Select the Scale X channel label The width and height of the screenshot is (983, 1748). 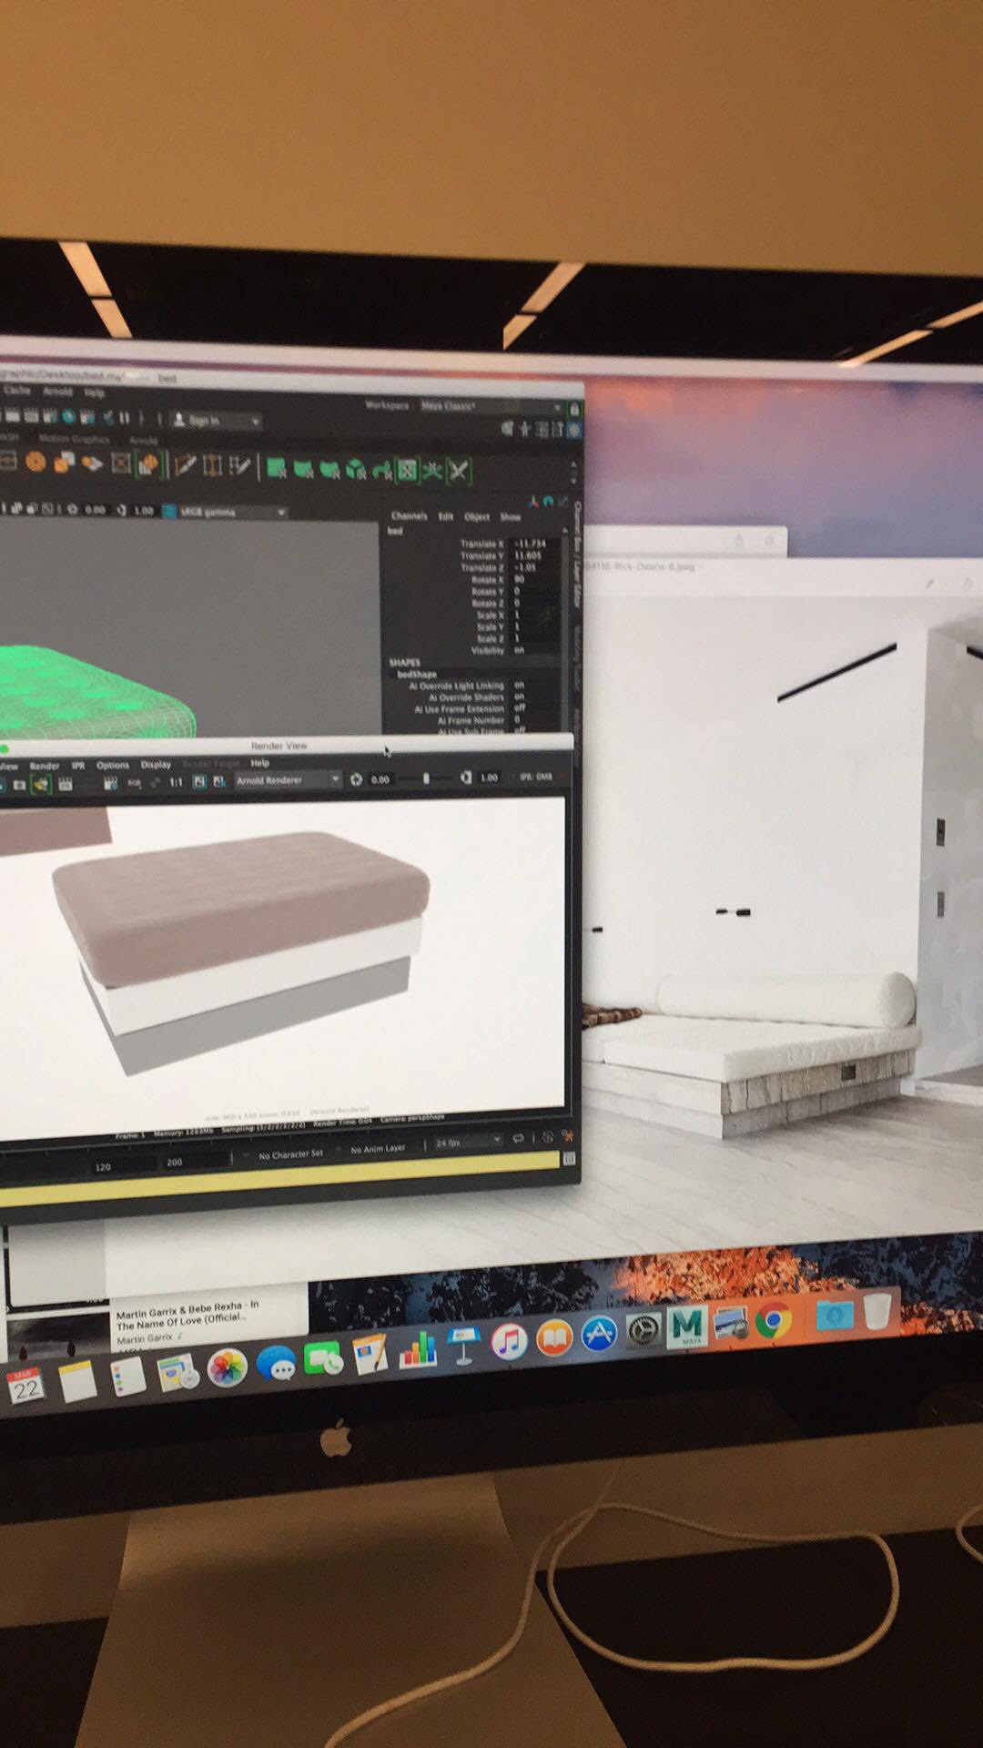[490, 615]
